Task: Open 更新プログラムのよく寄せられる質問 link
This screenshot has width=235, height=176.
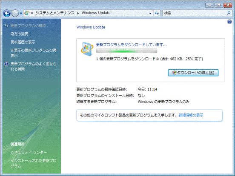Action: tap(34, 66)
